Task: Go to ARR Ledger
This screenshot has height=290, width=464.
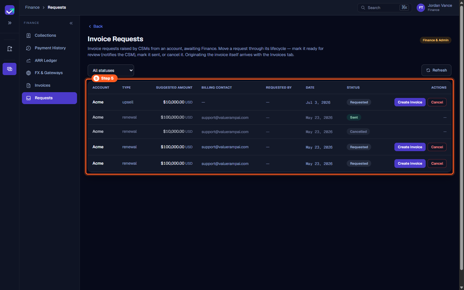Action: click(49, 61)
